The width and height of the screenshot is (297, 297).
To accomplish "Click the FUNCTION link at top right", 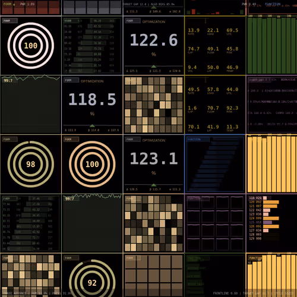I will pos(273,4).
